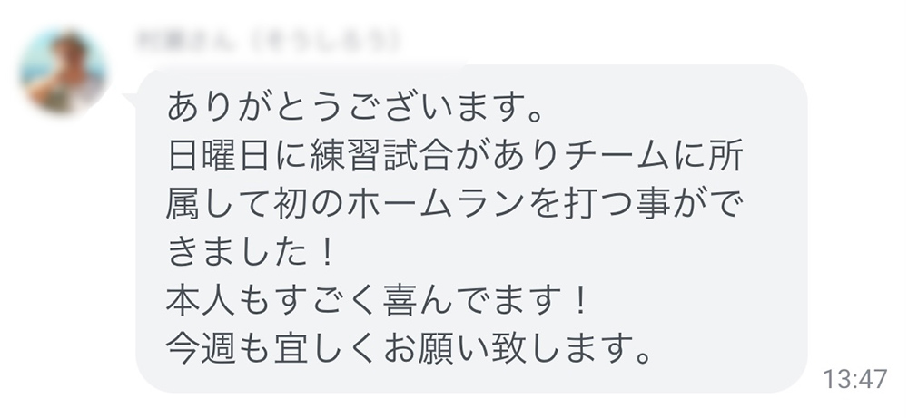Click the word 日曜日 in the message
The width and height of the screenshot is (908, 418).
218,156
